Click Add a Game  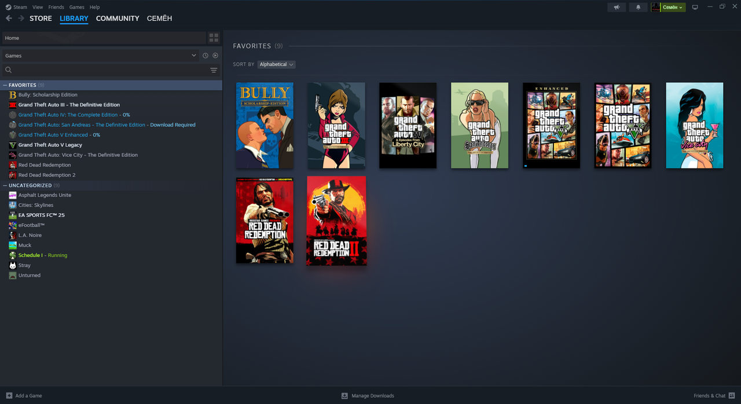(x=24, y=396)
